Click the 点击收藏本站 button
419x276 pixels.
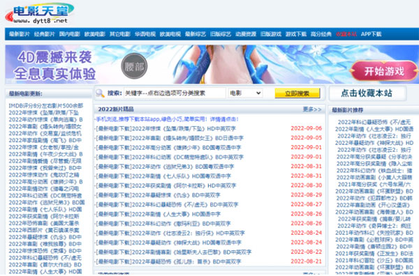tap(367, 93)
